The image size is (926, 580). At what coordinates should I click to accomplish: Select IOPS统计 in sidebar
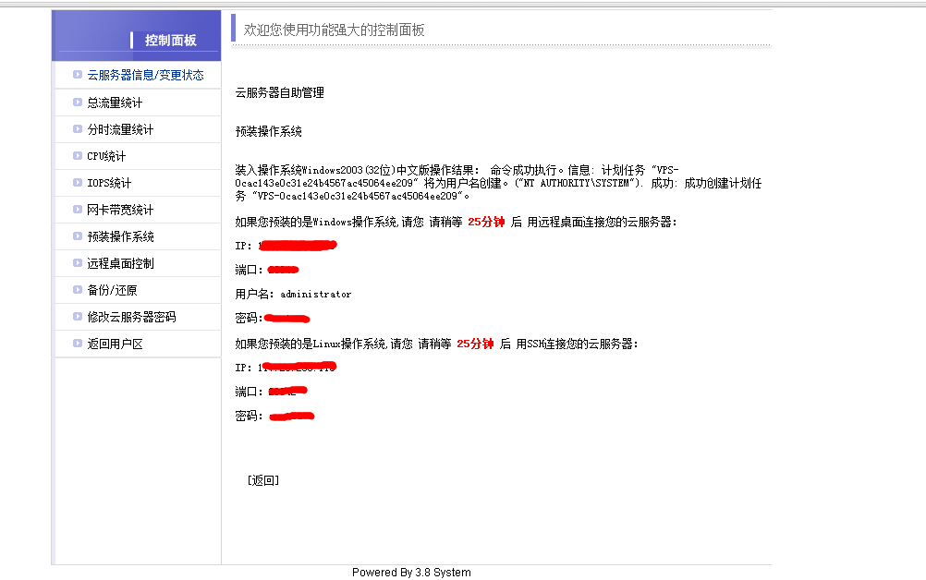[x=109, y=183]
